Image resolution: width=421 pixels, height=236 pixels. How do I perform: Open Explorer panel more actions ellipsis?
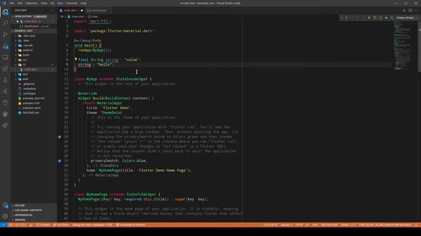pos(52,10)
